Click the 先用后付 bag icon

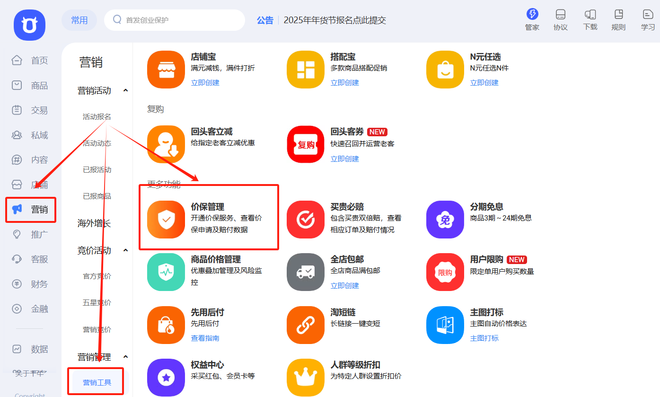point(166,325)
